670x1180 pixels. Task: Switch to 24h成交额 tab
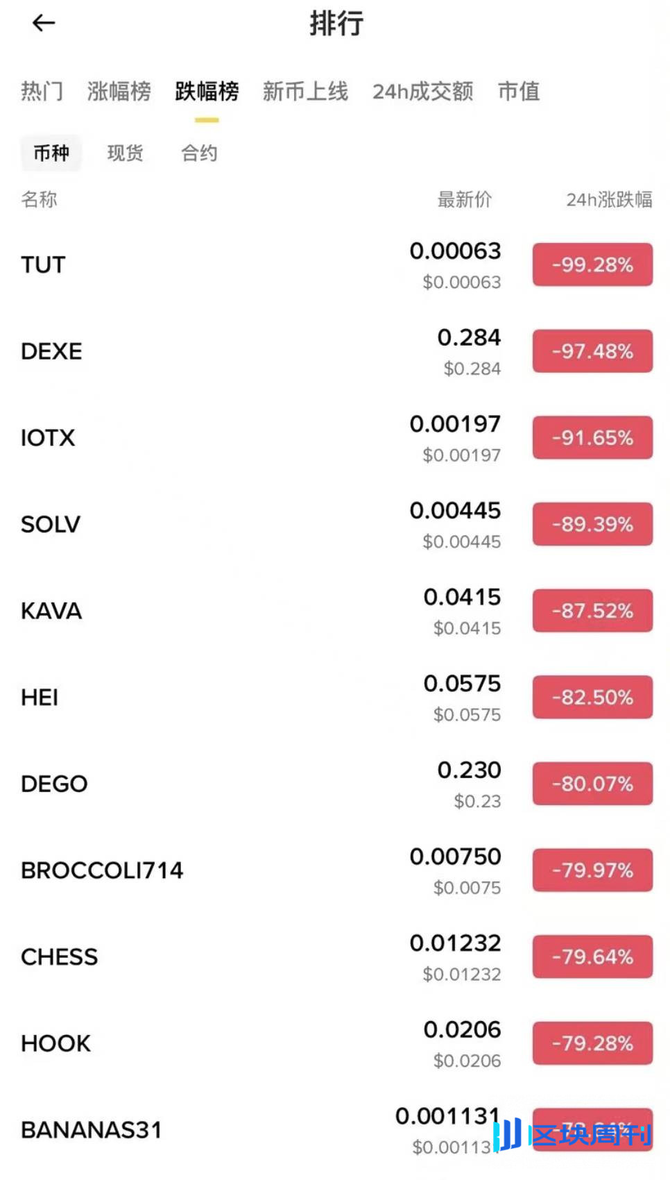(422, 91)
